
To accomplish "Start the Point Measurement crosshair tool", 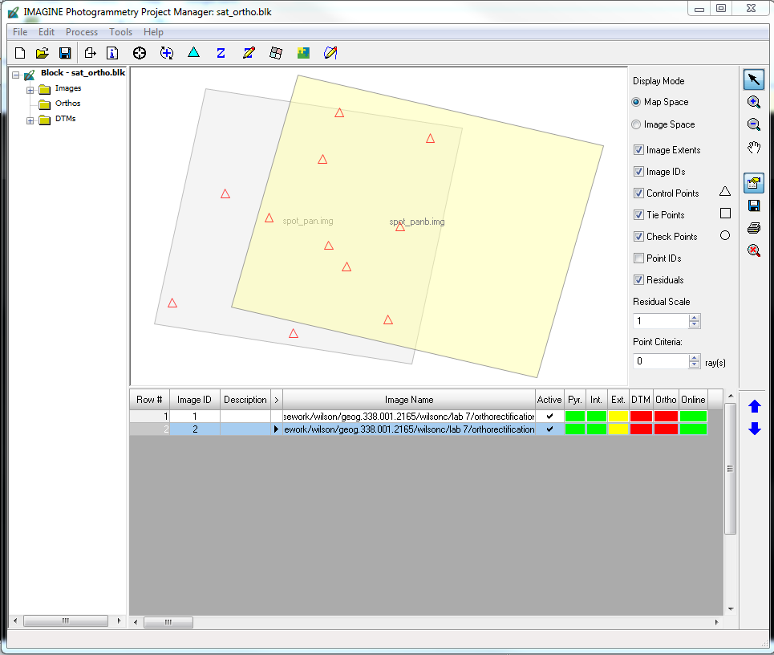I will [x=140, y=53].
